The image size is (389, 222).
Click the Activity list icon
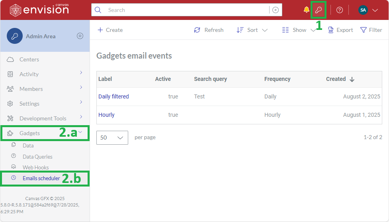click(x=10, y=74)
